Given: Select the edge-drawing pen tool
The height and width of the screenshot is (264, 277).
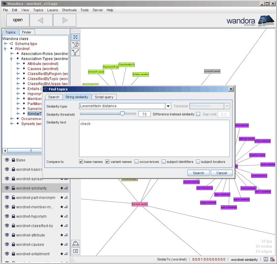Looking at the screenshot, I should click(75, 52).
